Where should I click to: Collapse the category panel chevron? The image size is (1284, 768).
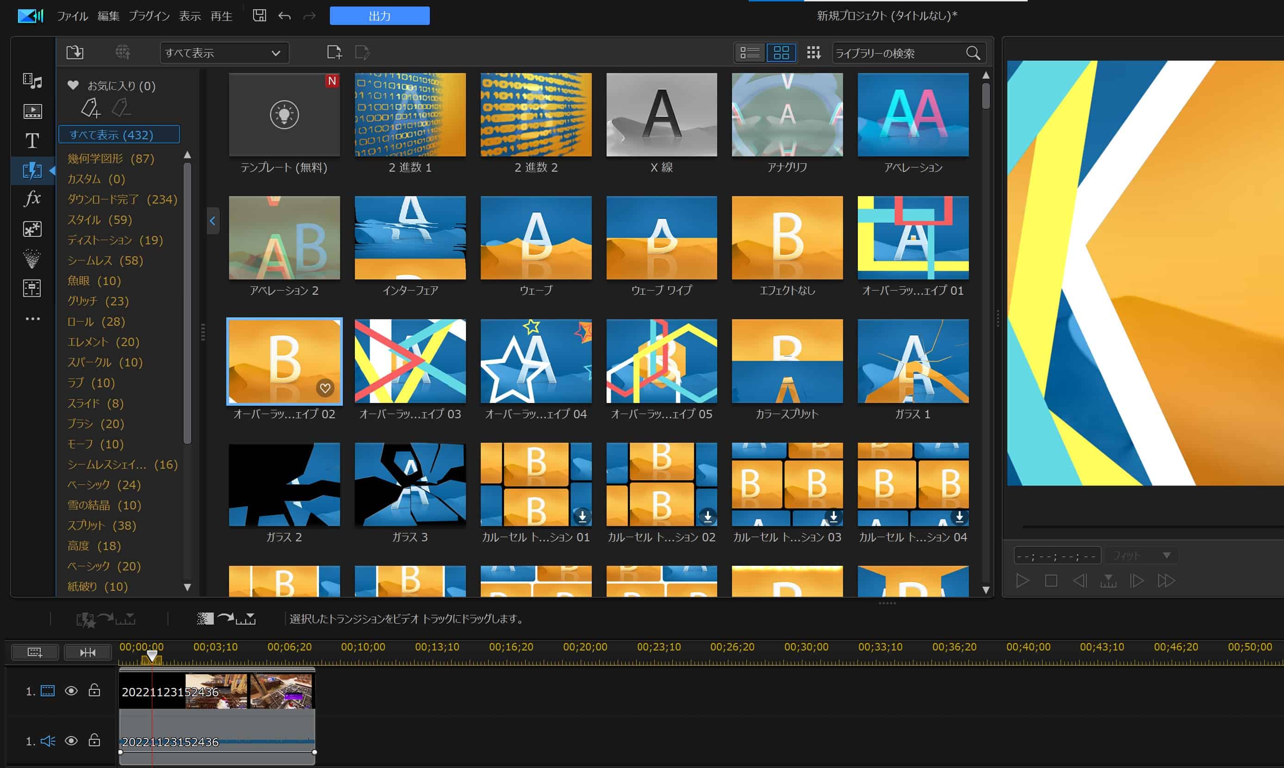pyautogui.click(x=213, y=221)
